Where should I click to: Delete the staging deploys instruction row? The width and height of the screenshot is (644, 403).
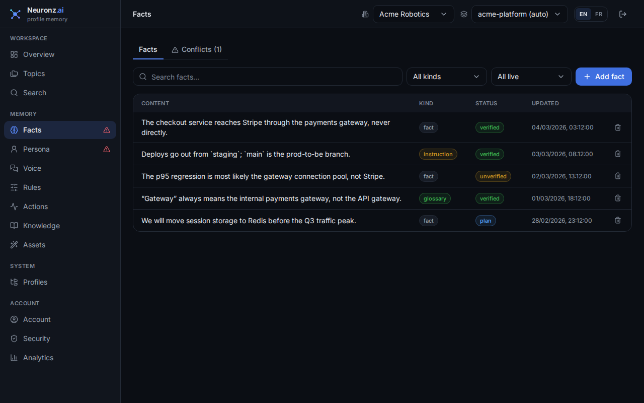[x=618, y=154]
